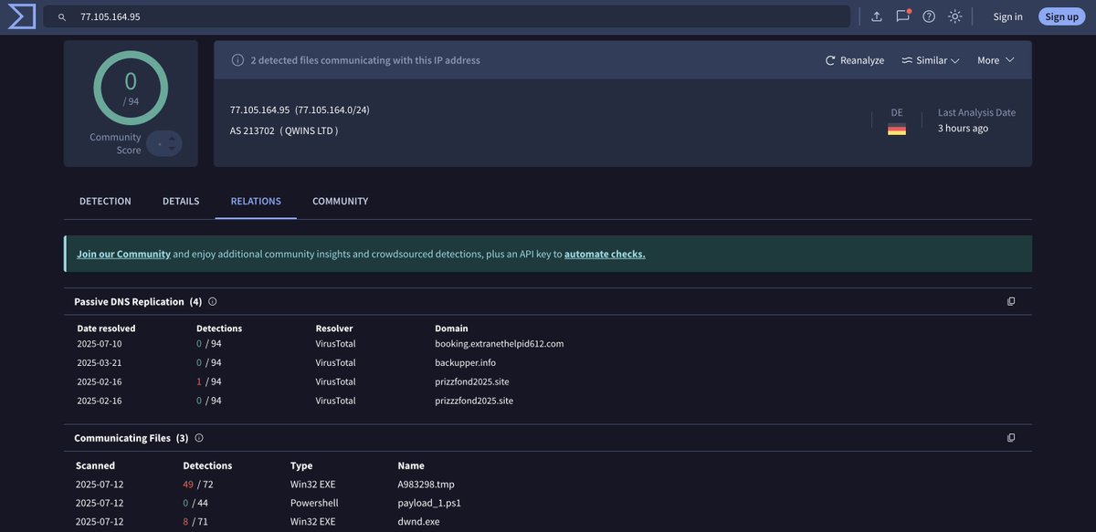
Task: Click the 49 / 72 detections value
Action: 198,485
